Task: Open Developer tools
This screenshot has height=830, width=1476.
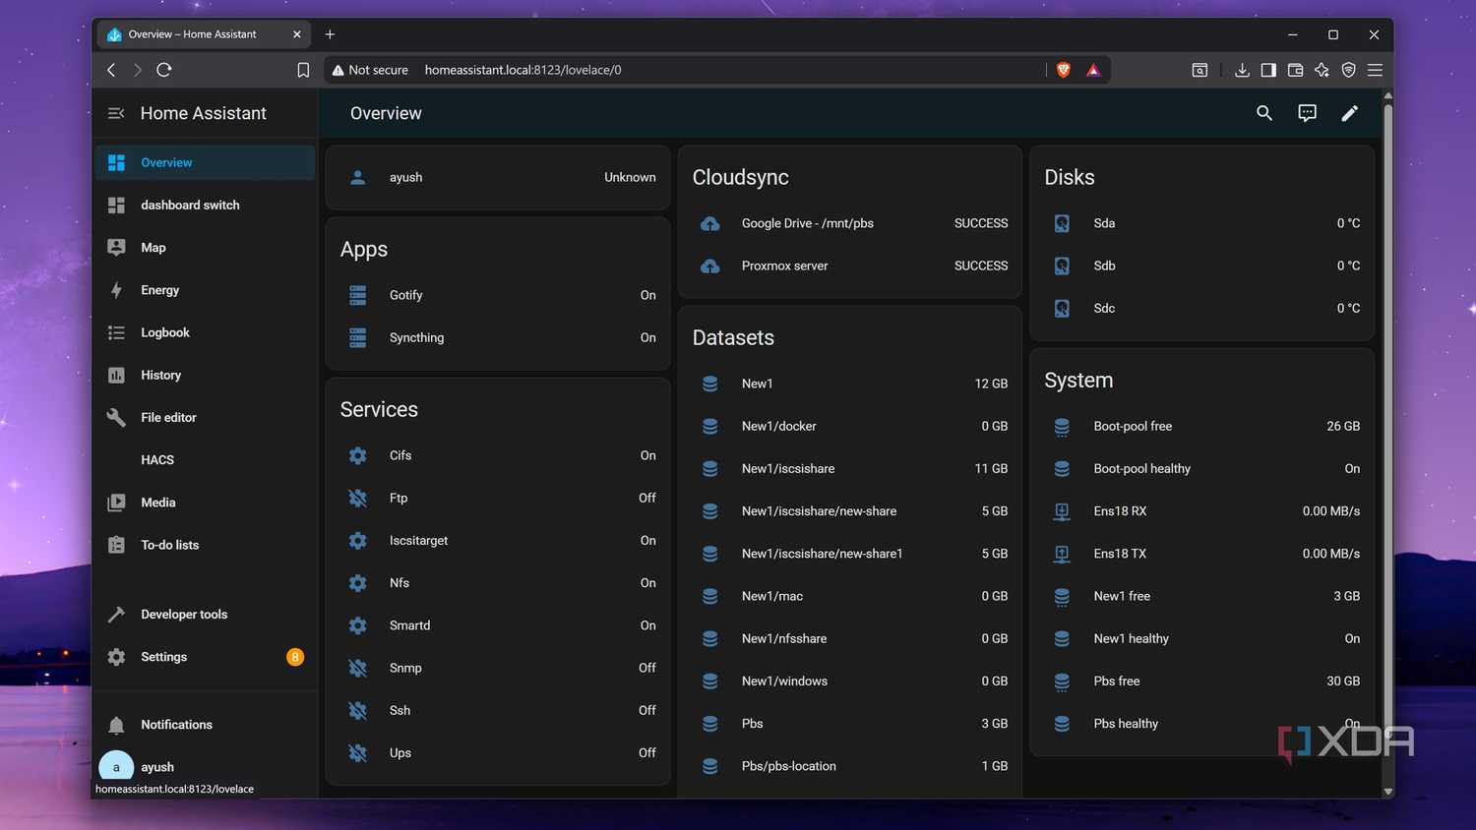Action: coord(205,614)
